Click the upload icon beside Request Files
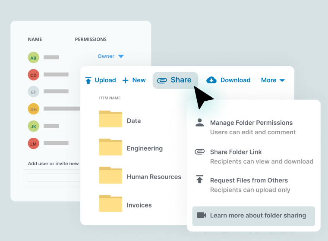This screenshot has height=241, width=328. 199,180
